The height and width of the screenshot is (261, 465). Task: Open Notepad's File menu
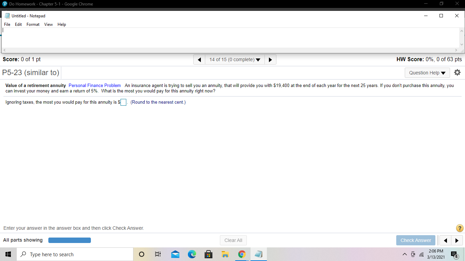coord(7,24)
